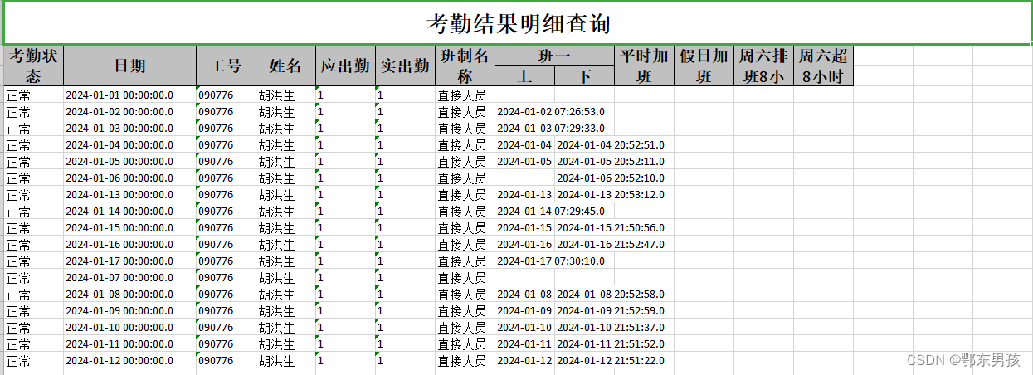This screenshot has height=375, width=1033.
Task: Click 直接人员 in the 2024-01-07 row
Action: (465, 277)
